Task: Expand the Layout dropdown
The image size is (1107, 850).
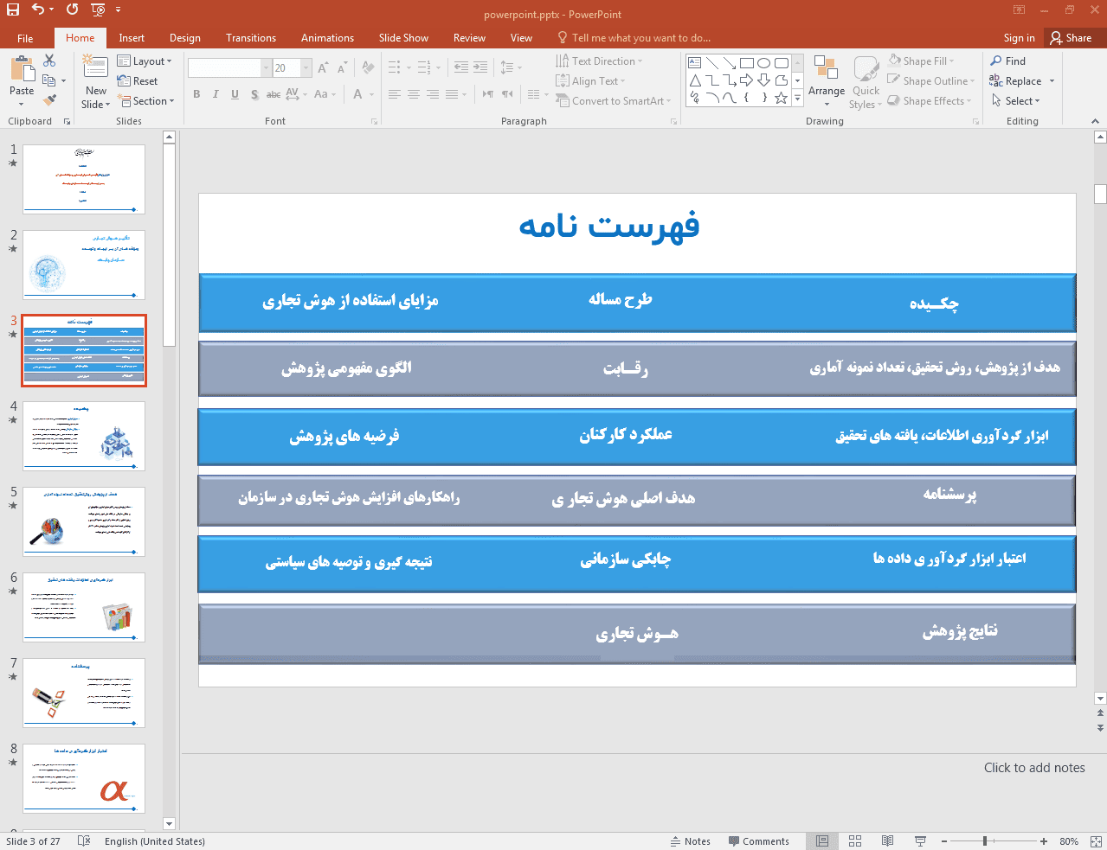Action: pos(145,61)
